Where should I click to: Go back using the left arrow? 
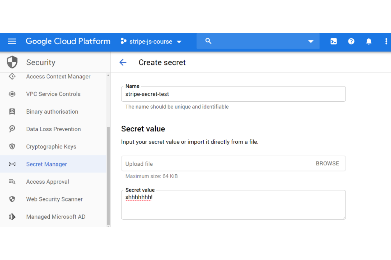point(123,62)
